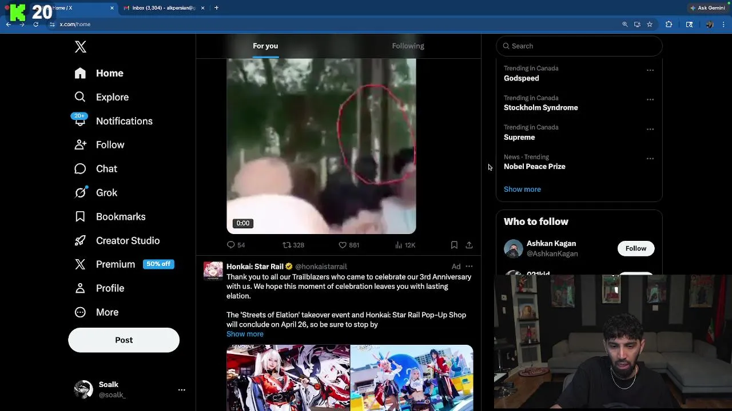Open Profile from the sidebar
This screenshot has height=411, width=732.
tap(100, 288)
